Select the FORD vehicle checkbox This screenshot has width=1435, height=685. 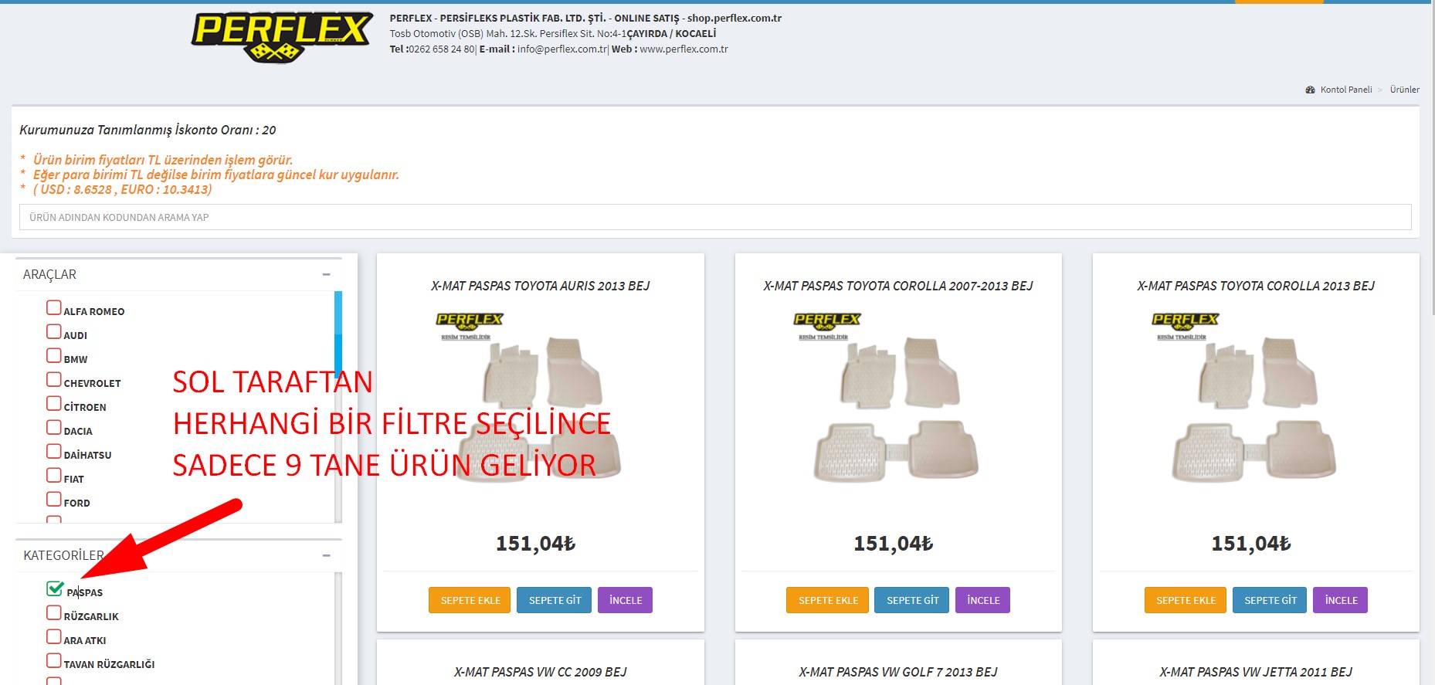click(54, 500)
